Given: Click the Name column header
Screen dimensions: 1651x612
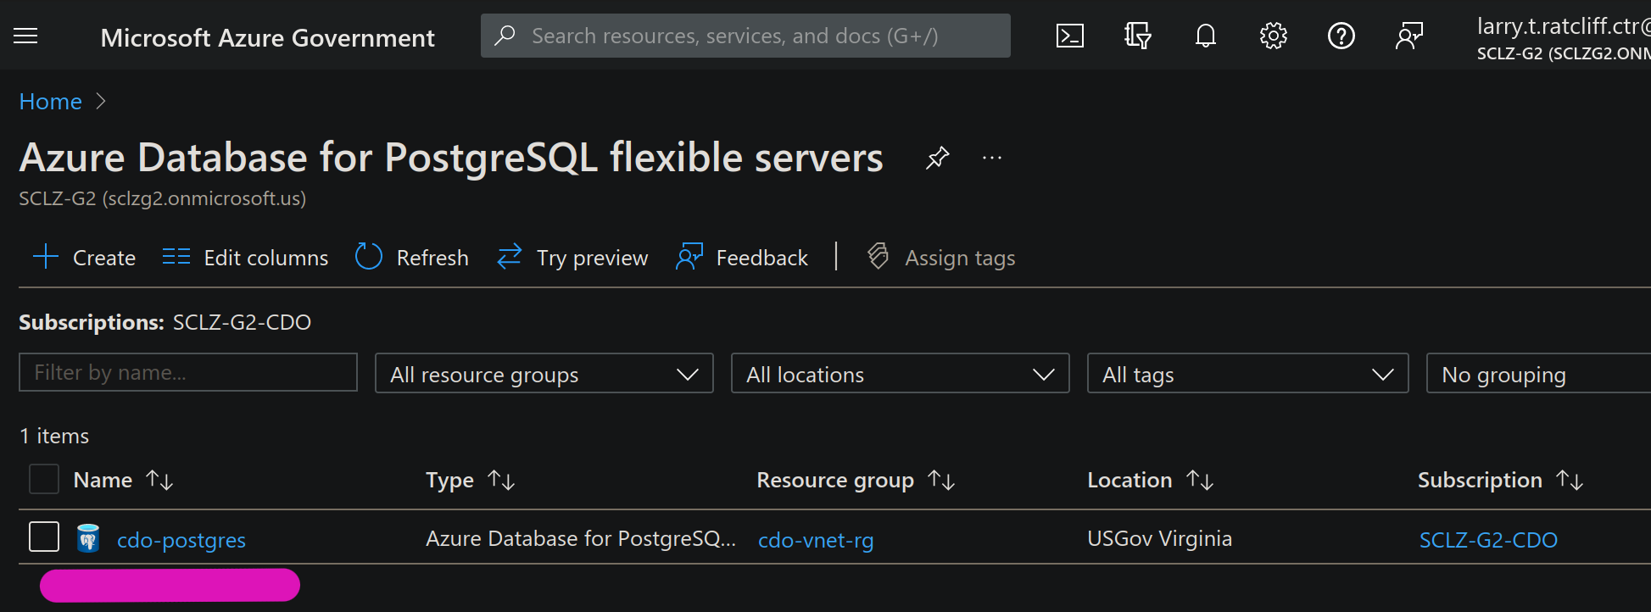Looking at the screenshot, I should click(103, 480).
